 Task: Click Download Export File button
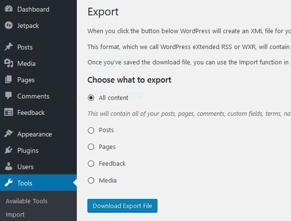[122, 206]
